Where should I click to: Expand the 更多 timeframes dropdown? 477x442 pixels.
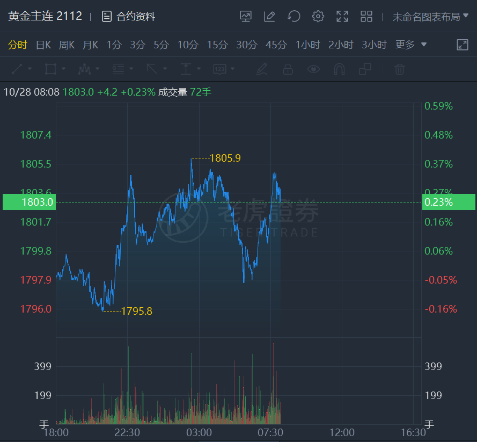[411, 45]
